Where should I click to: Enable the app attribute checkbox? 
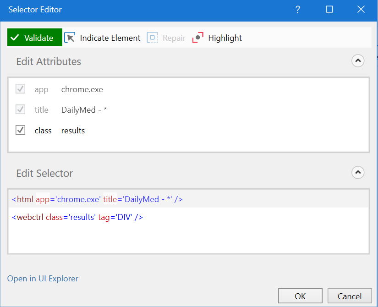[20, 89]
